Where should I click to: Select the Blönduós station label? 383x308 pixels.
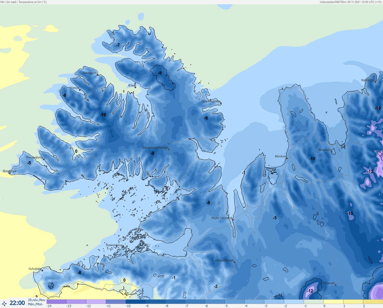pos(281,156)
